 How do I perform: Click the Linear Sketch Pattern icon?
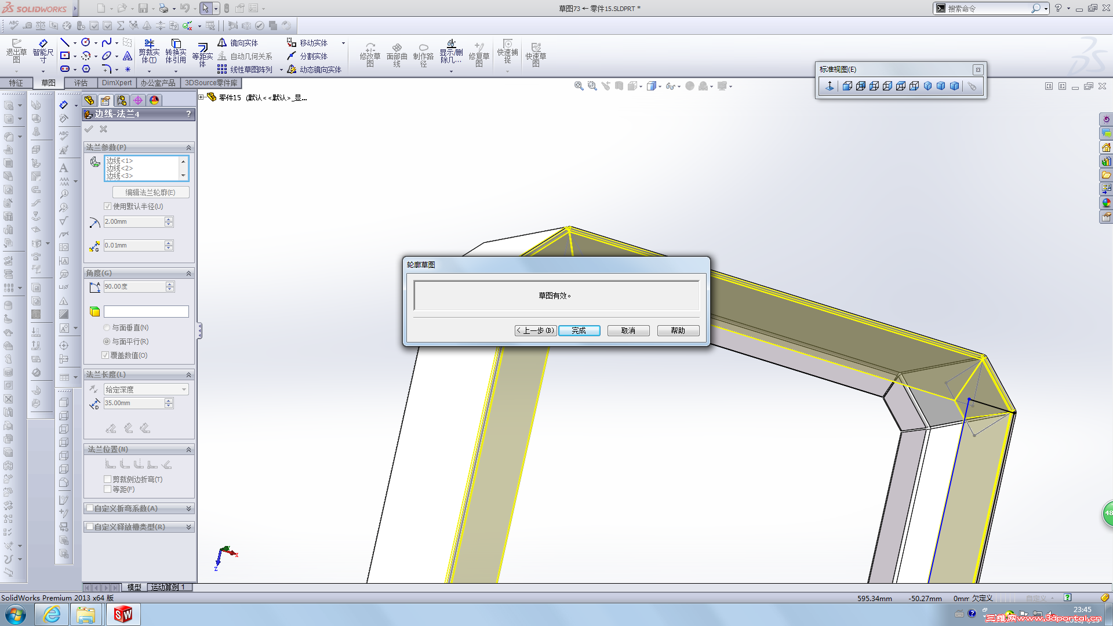[222, 70]
